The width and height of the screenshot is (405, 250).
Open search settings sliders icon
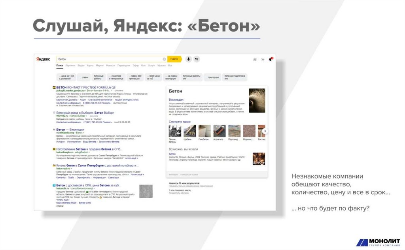coord(197,59)
